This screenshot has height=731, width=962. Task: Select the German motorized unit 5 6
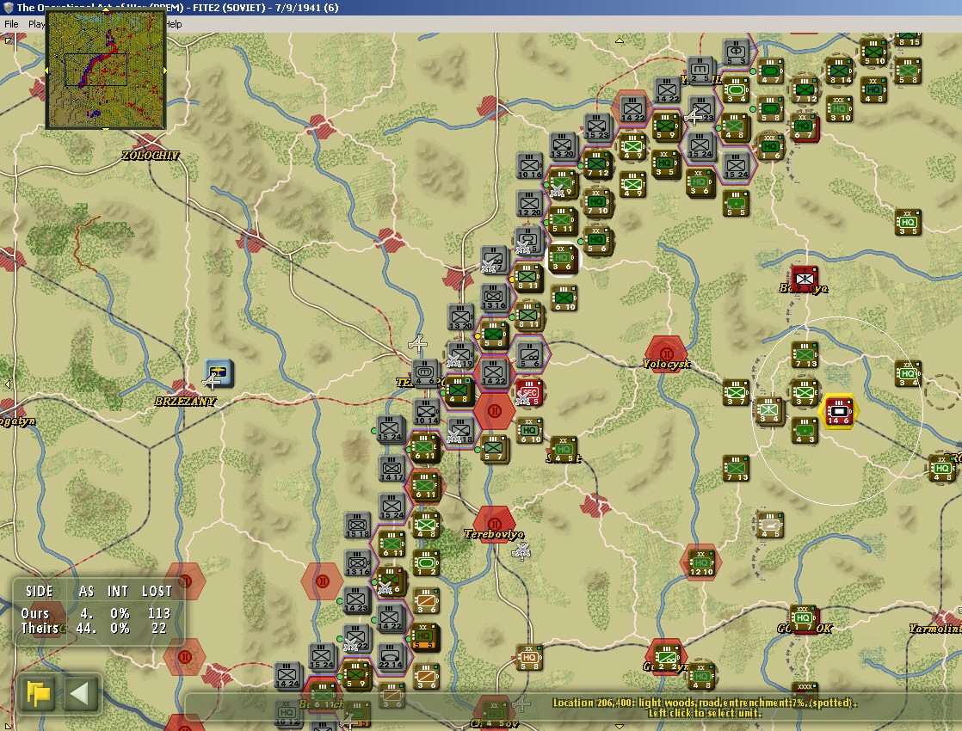528,355
